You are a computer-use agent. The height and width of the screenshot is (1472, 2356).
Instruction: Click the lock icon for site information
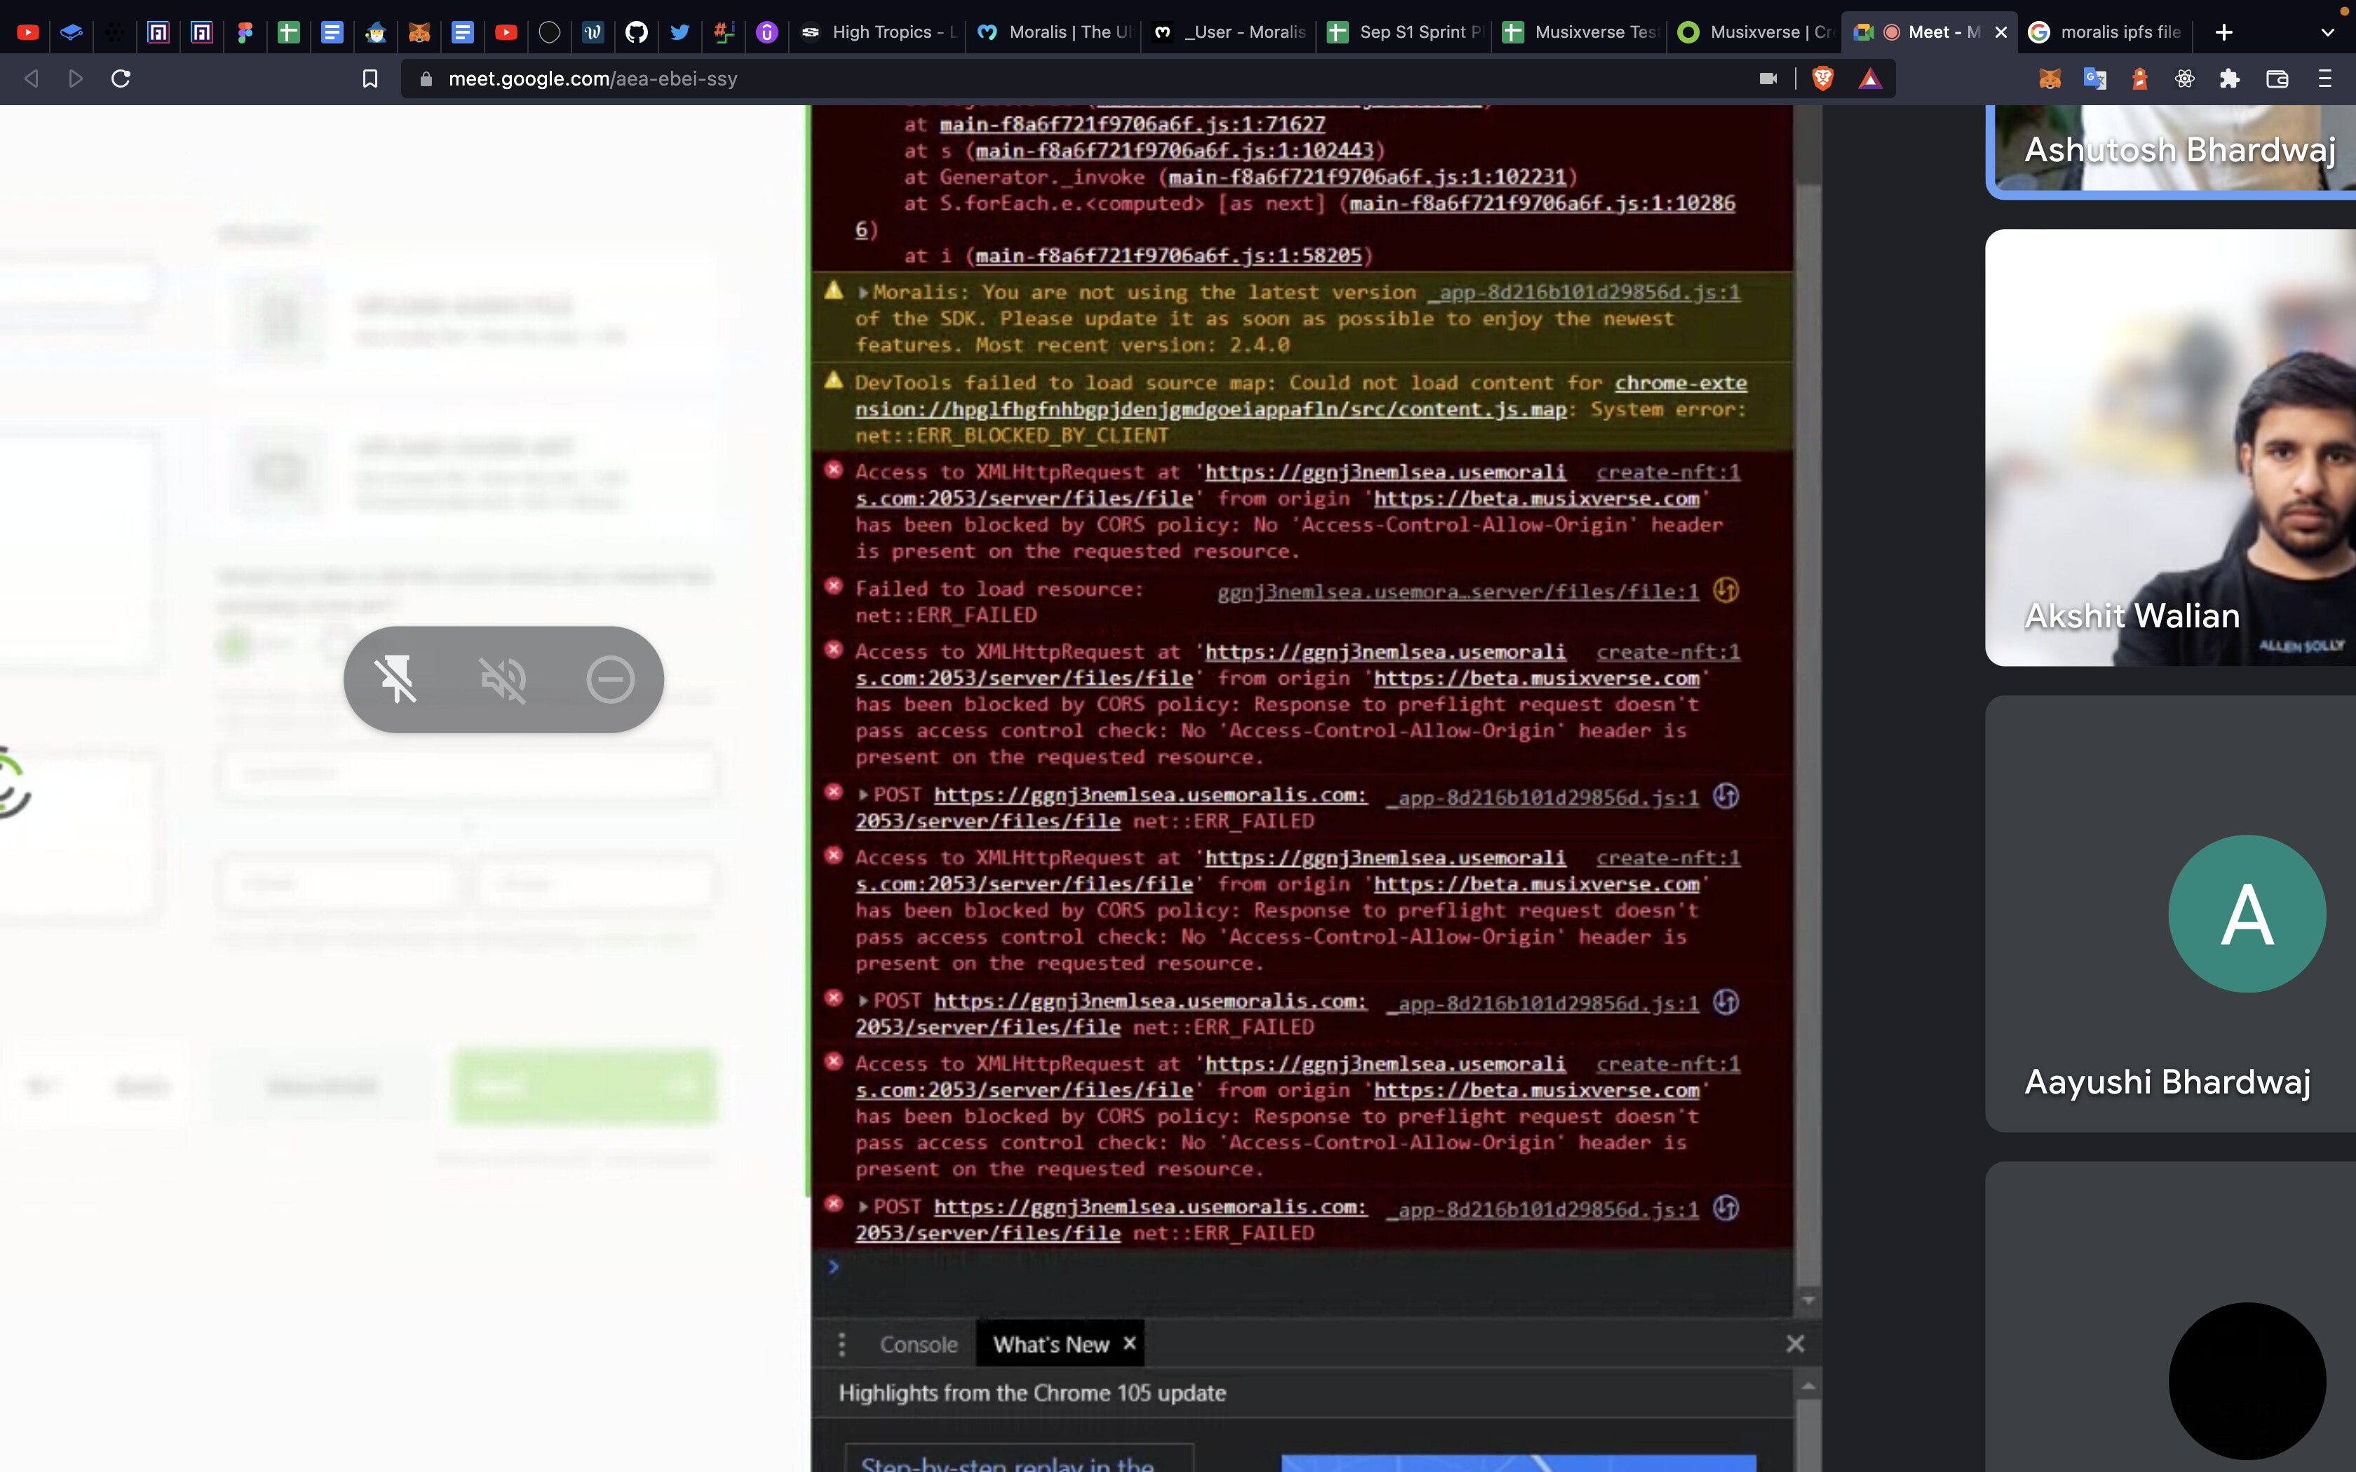point(426,79)
